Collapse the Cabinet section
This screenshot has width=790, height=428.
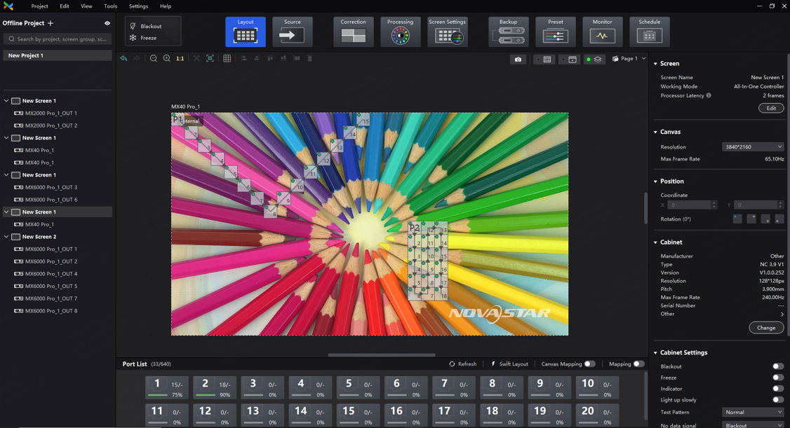(x=655, y=242)
